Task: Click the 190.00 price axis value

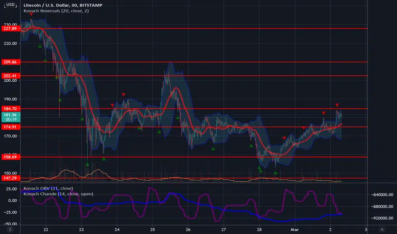Action: click(x=10, y=99)
